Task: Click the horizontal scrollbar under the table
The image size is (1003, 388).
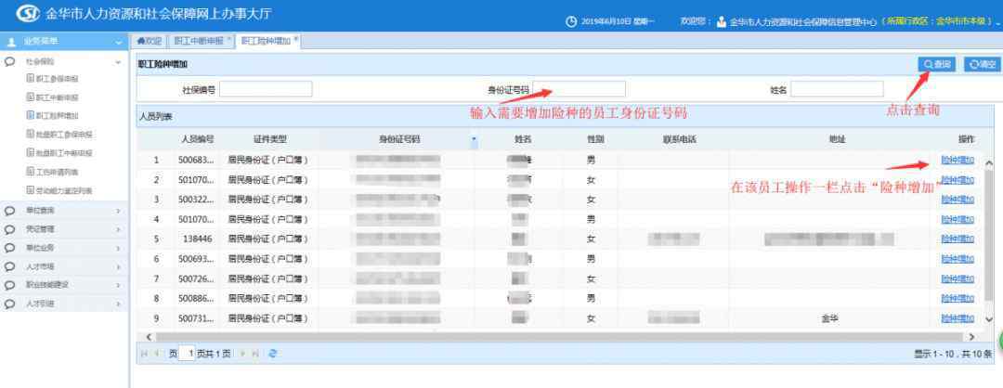Action: click(557, 336)
